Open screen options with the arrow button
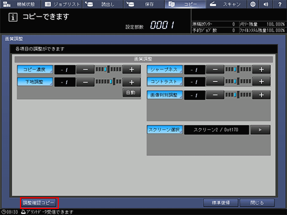Viewport: 287px width, 215px height. pos(260,130)
